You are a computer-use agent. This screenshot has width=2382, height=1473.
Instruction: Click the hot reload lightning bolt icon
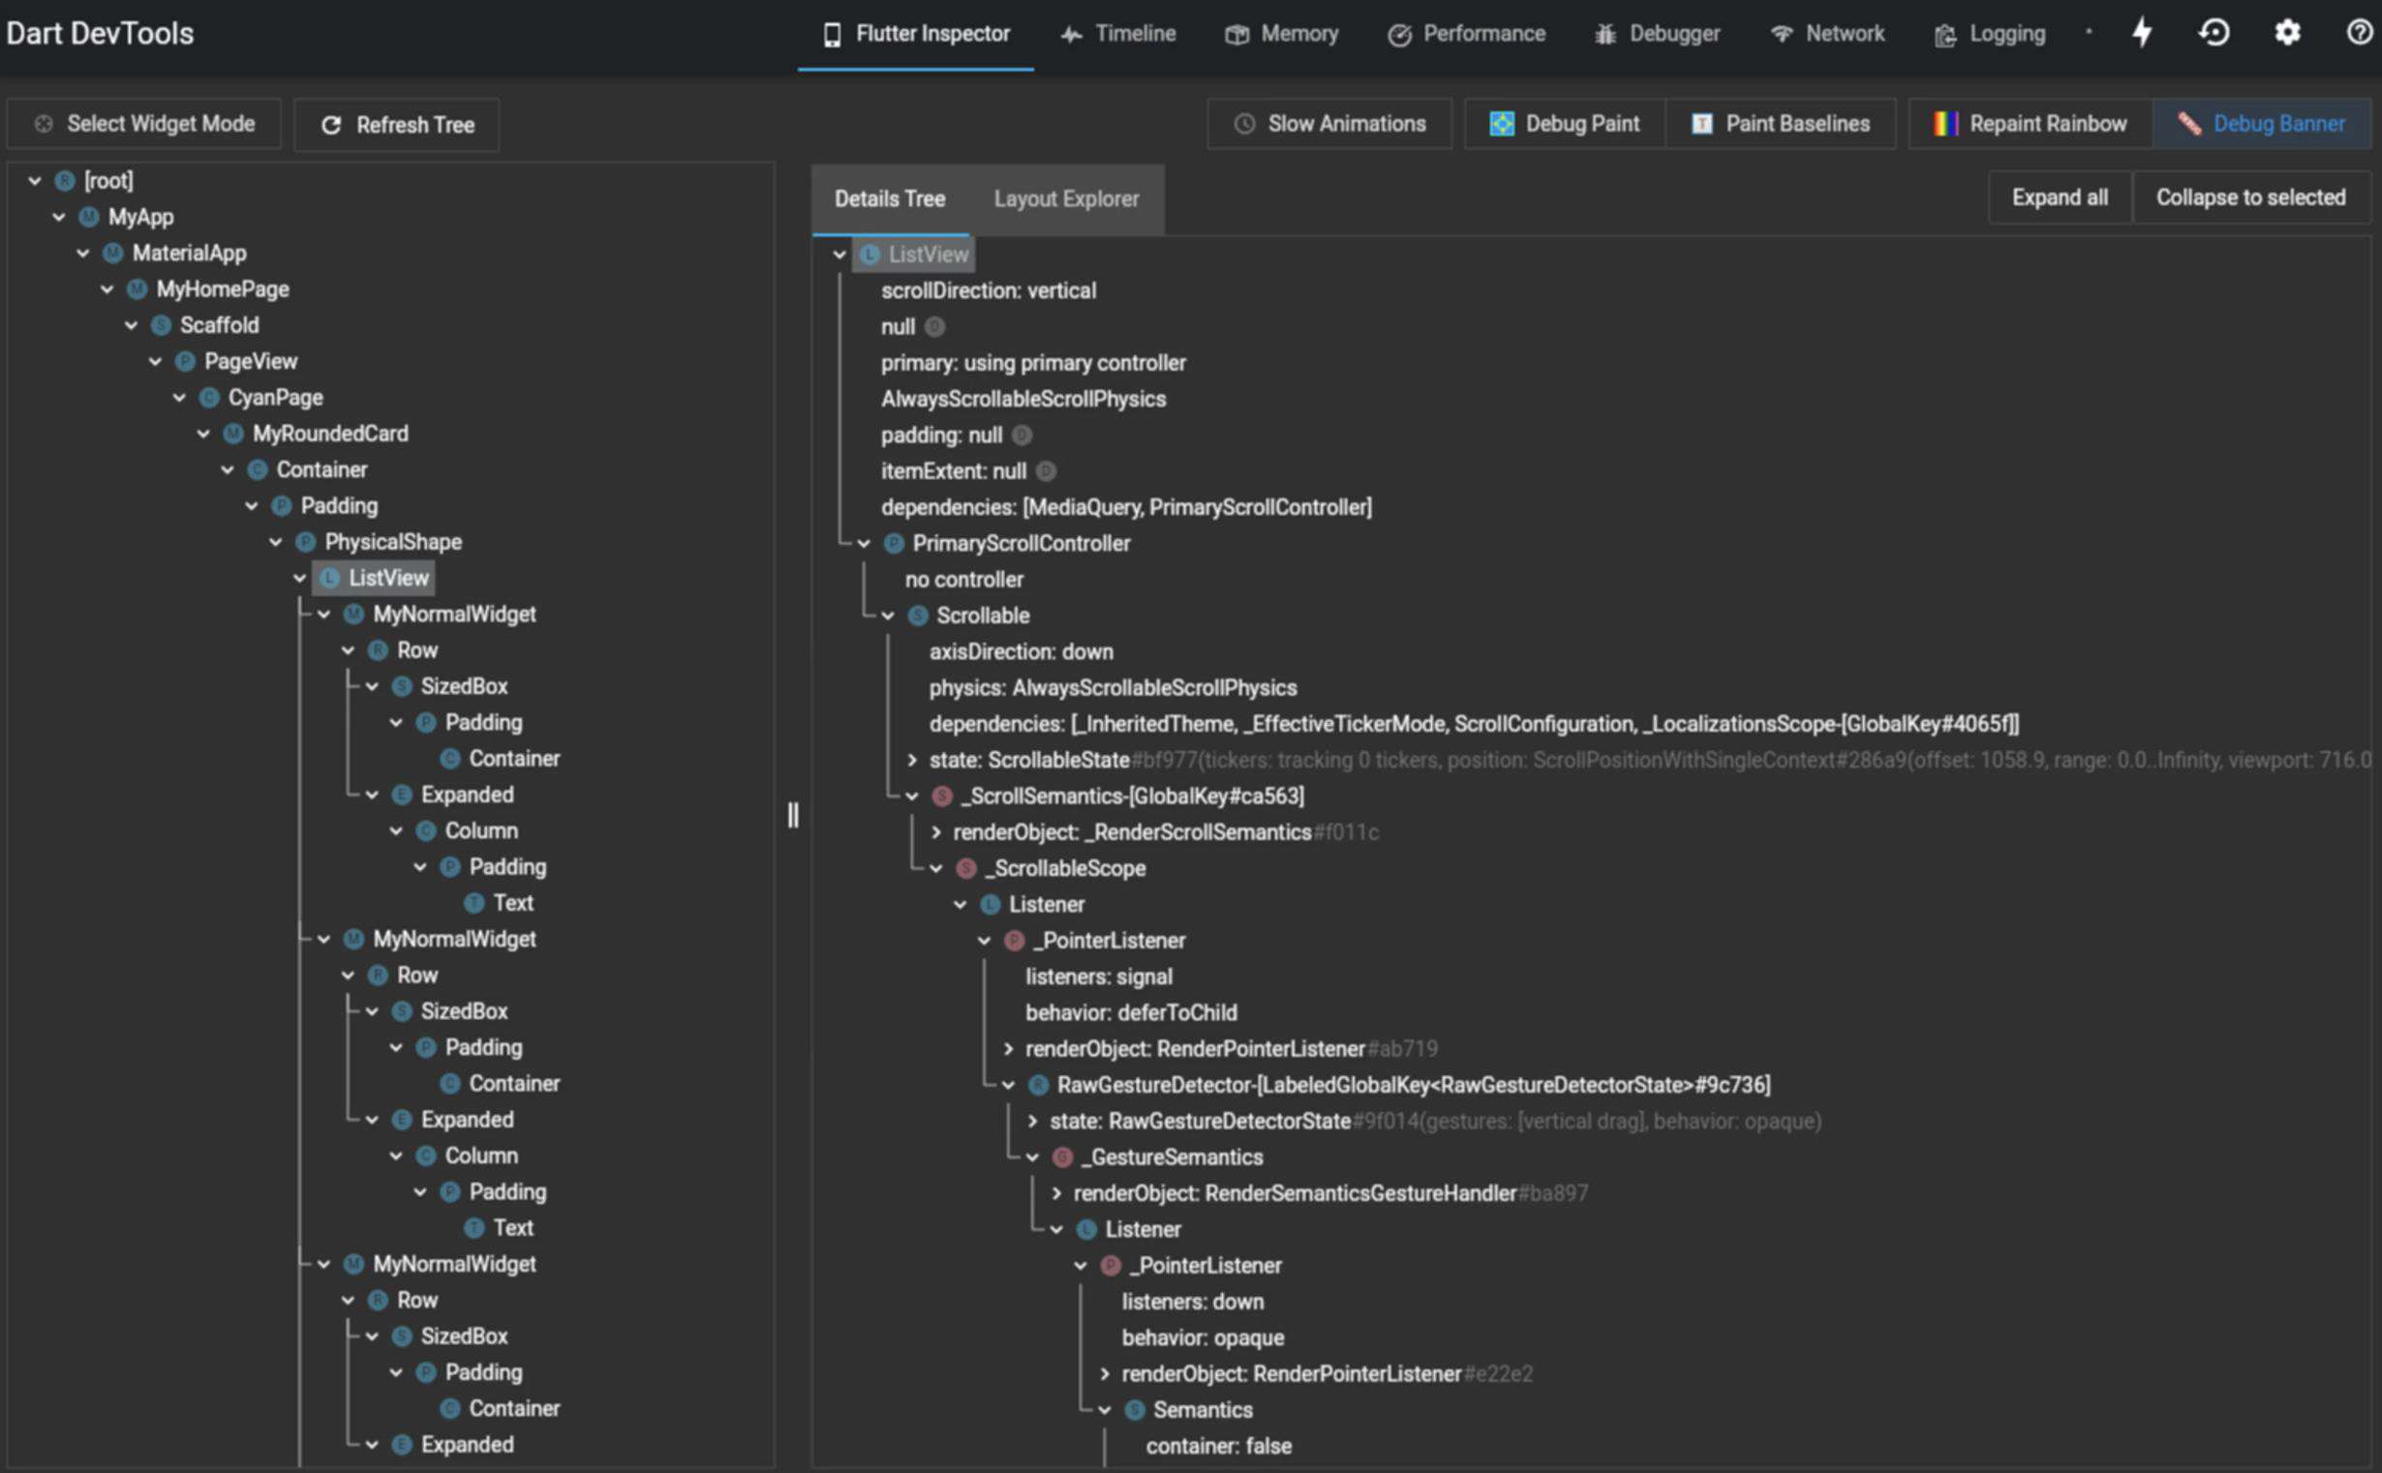(x=2141, y=32)
